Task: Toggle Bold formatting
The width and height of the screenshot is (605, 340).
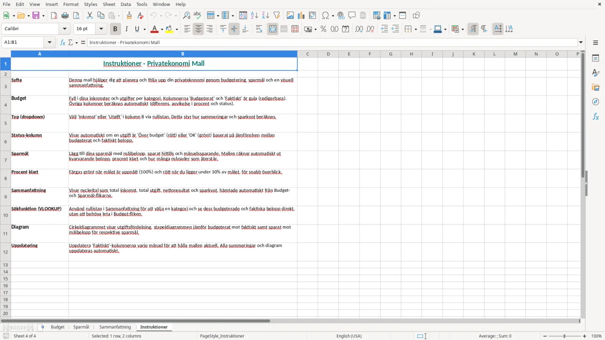Action: [115, 29]
